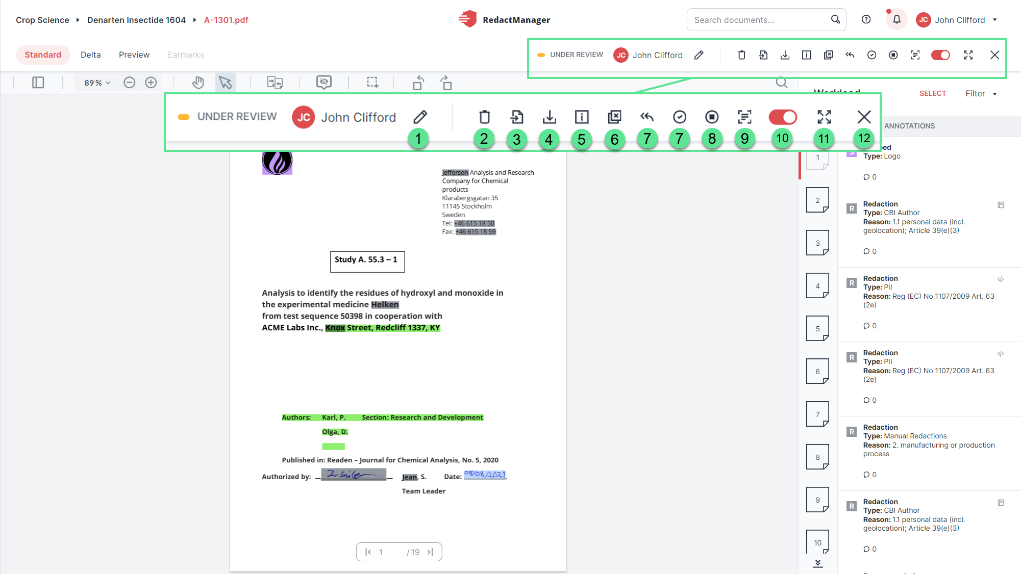Click the double-arrow revert status icon in top header
The width and height of the screenshot is (1021, 574).
tap(850, 55)
